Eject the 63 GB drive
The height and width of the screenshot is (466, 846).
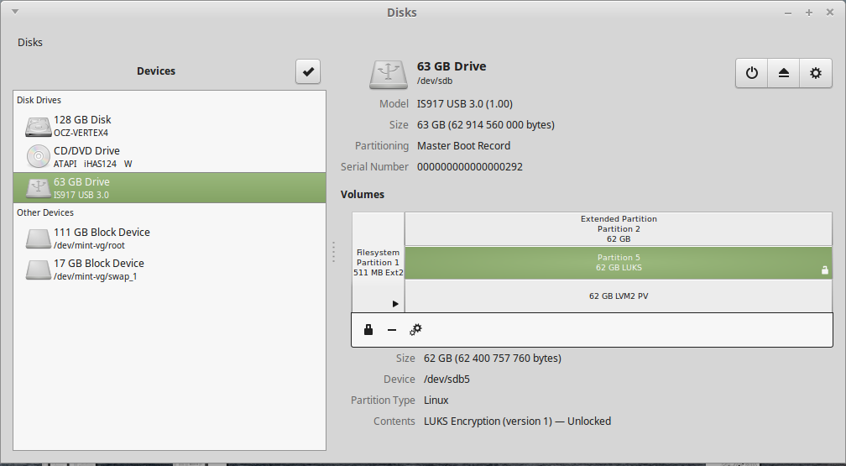(784, 73)
